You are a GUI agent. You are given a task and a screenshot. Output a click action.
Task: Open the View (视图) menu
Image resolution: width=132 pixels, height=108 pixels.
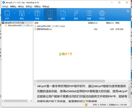(x=37, y=6)
